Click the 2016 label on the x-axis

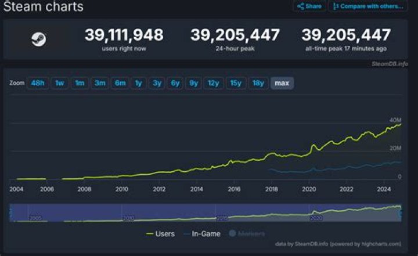click(x=234, y=189)
